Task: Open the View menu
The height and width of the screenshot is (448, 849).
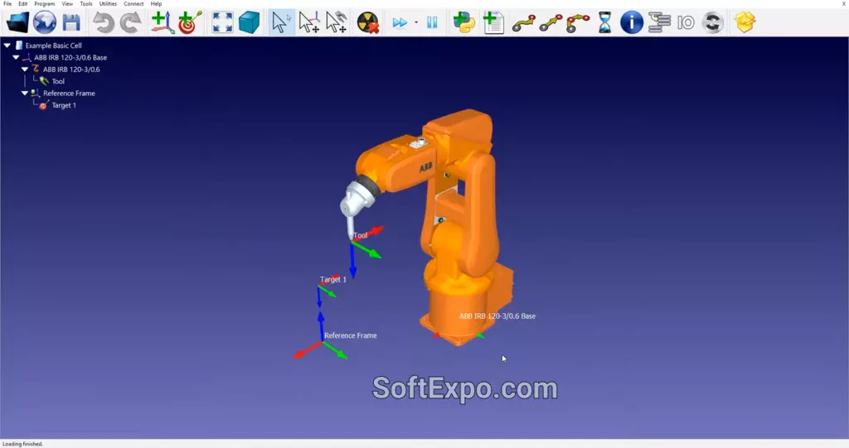Action: click(67, 4)
